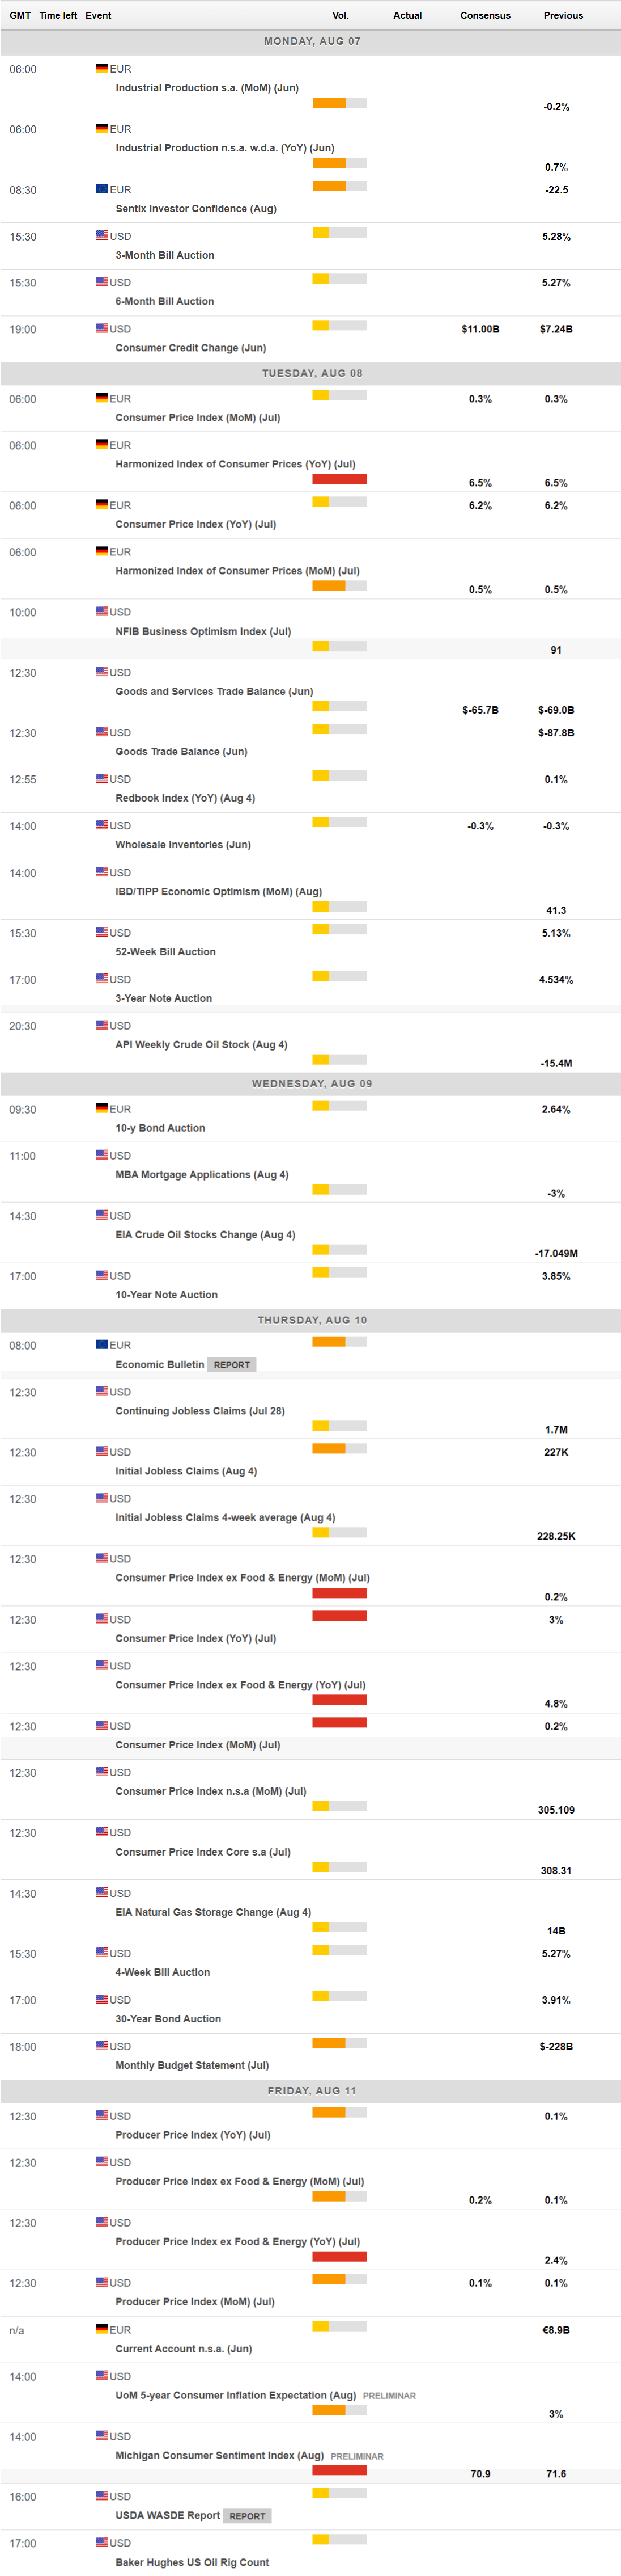This screenshot has width=621, height=2576.
Task: Open the Initial Jobless Claims (Aug 4) event
Action: (x=186, y=1471)
